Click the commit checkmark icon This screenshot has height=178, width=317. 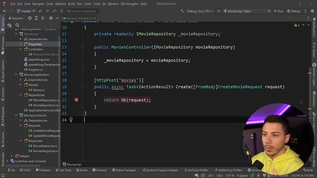click(54, 11)
